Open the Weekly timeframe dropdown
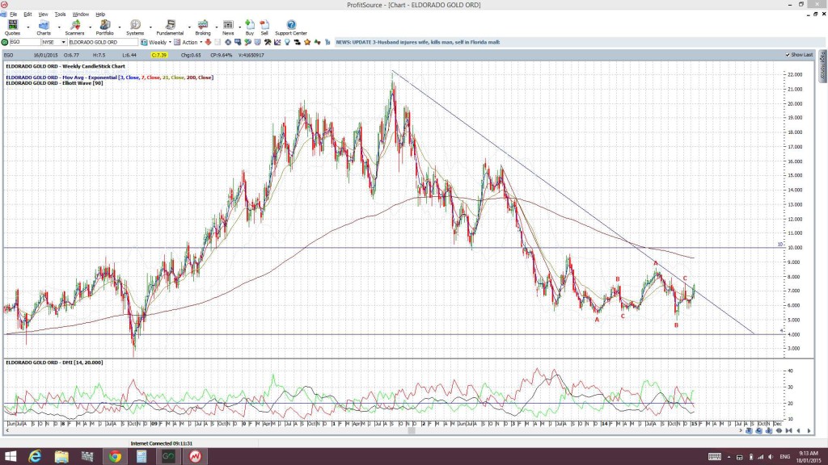 coord(170,42)
